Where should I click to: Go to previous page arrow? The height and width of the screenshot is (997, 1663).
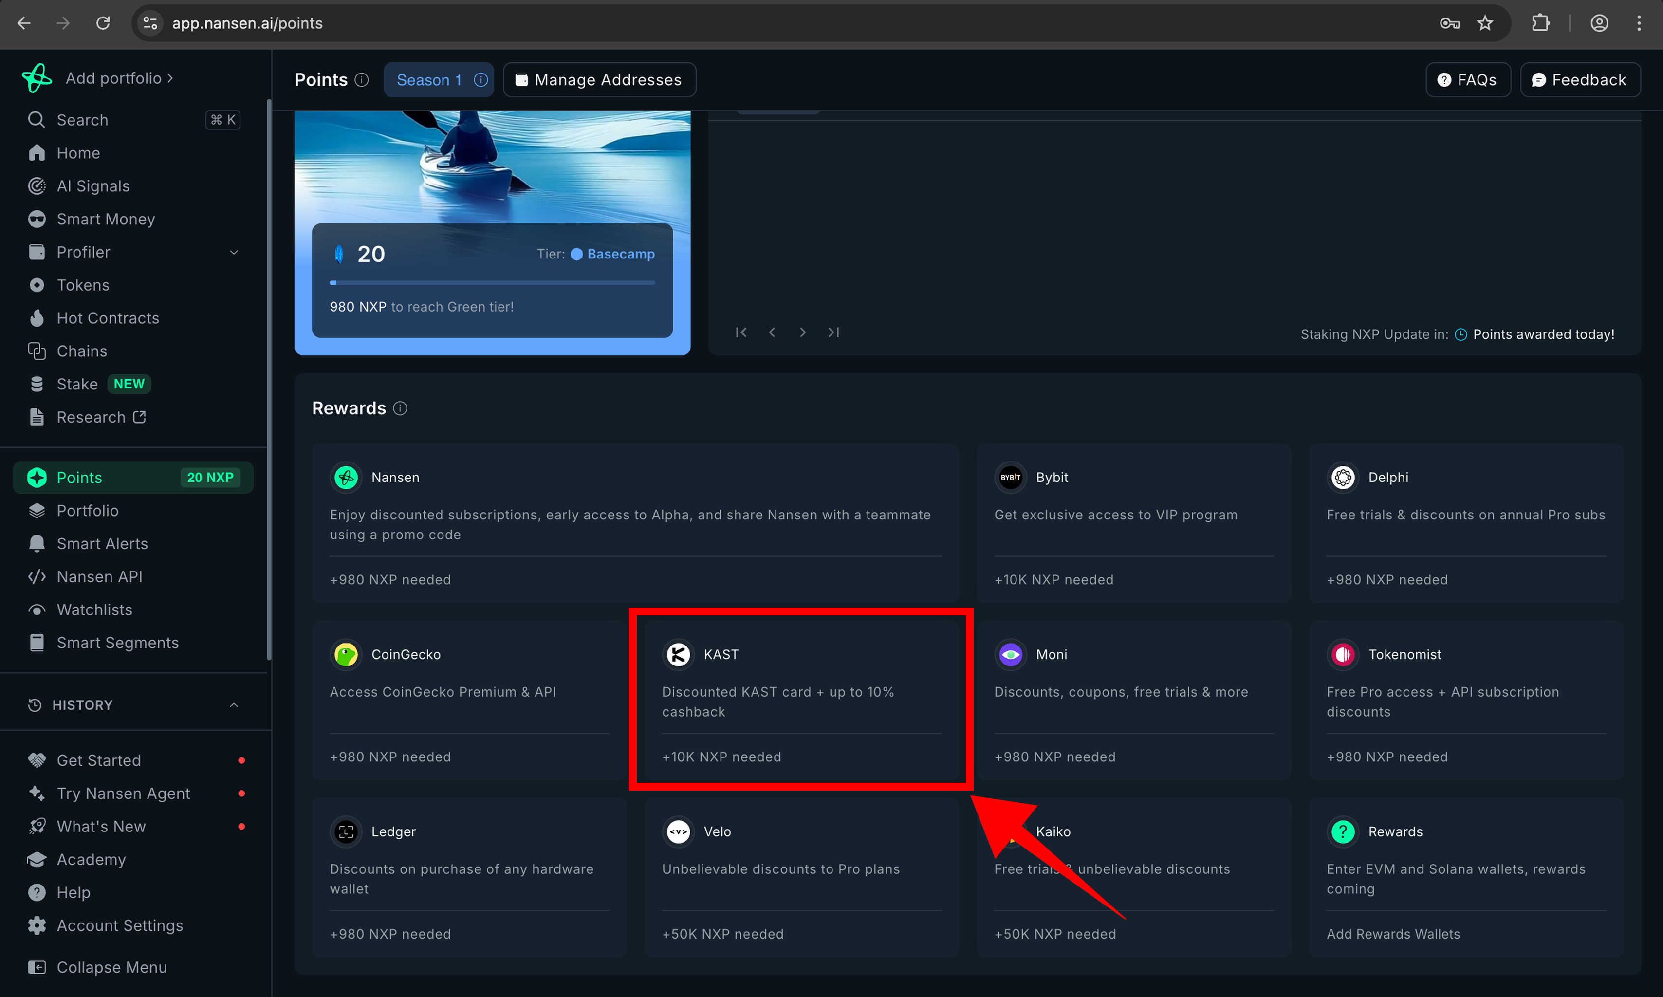[772, 332]
